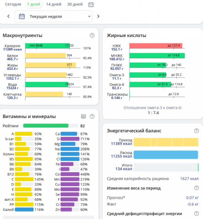Open help for Средний дефицит/профицит энергии
The height and width of the screenshot is (219, 203).
click(x=196, y=214)
